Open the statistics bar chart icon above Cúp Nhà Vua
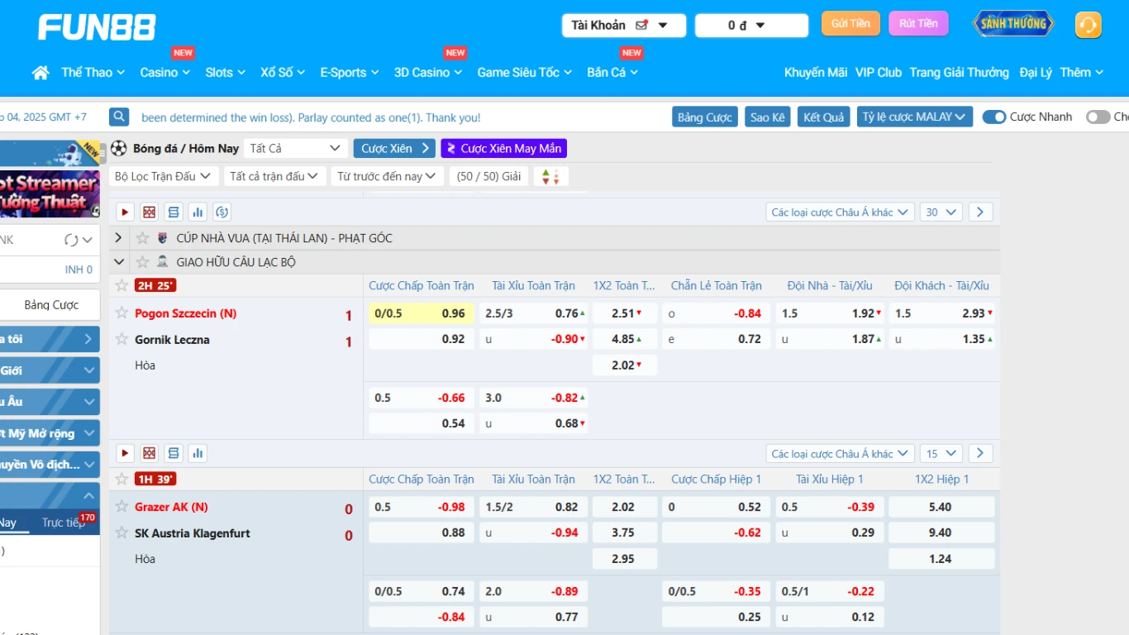The image size is (1129, 635). pyautogui.click(x=197, y=212)
